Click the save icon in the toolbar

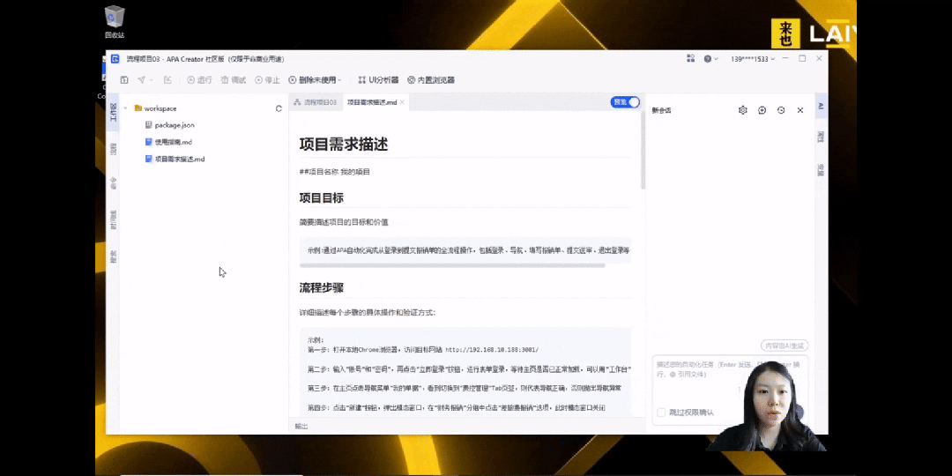pyautogui.click(x=124, y=80)
